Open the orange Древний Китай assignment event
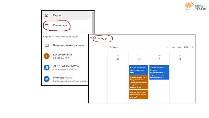The image size is (209, 118). click(138, 82)
